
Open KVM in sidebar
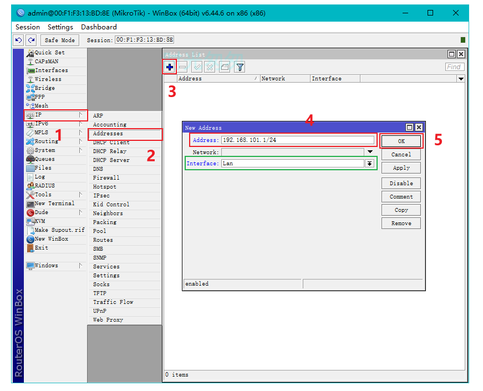coord(55,221)
